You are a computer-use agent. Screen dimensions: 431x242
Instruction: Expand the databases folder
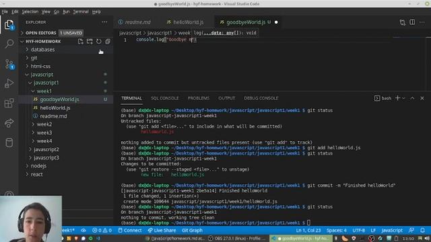(42, 50)
